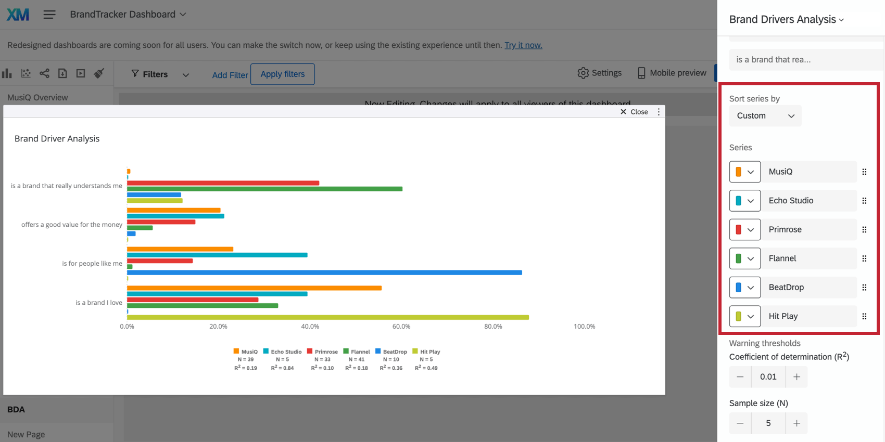Expand the Filters chevron dropdown
The height and width of the screenshot is (442, 885).
point(186,75)
